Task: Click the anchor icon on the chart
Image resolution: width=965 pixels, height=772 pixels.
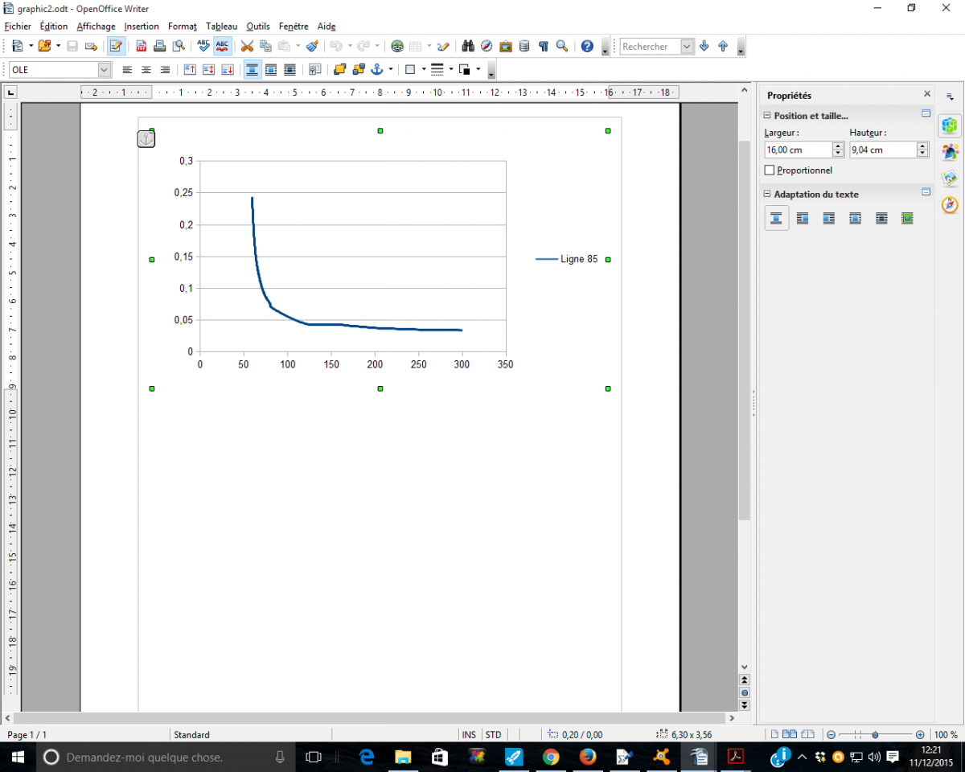Action: (146, 139)
